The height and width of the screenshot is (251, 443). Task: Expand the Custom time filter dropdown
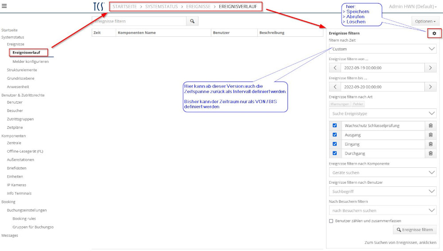tap(383, 49)
